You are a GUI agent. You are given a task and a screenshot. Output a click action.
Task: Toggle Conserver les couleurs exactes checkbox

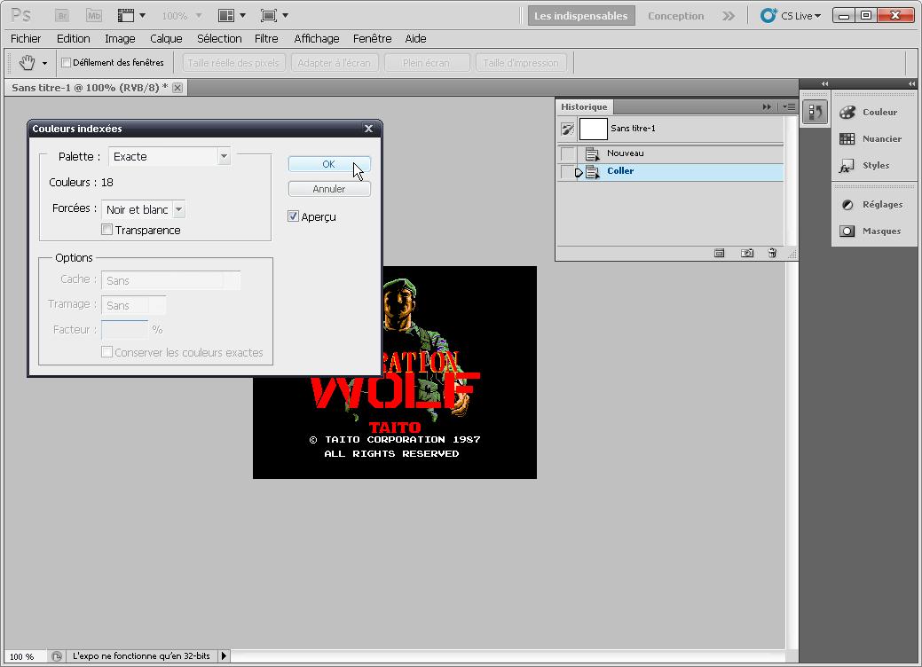107,352
